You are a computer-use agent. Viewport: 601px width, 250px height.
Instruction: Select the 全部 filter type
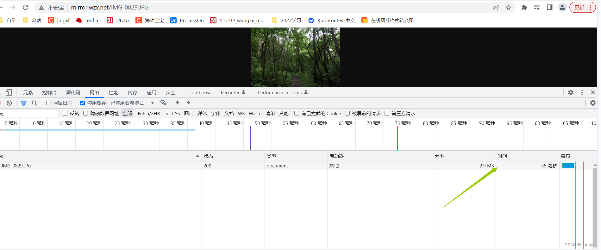[127, 113]
